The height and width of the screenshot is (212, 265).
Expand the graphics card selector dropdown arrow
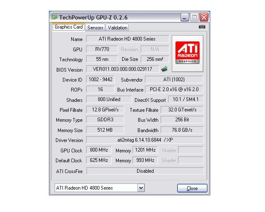(x=141, y=188)
